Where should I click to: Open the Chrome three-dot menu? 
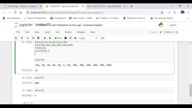pyautogui.click(x=188, y=13)
